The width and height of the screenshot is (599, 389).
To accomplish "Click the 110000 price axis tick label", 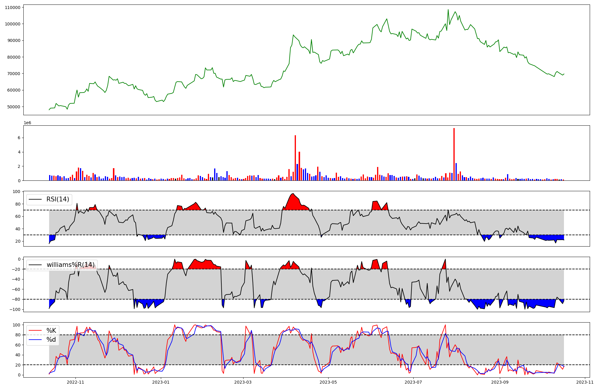I will click(13, 7).
